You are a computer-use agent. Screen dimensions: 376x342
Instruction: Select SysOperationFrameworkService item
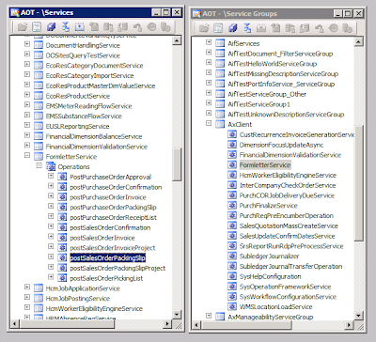(285, 287)
